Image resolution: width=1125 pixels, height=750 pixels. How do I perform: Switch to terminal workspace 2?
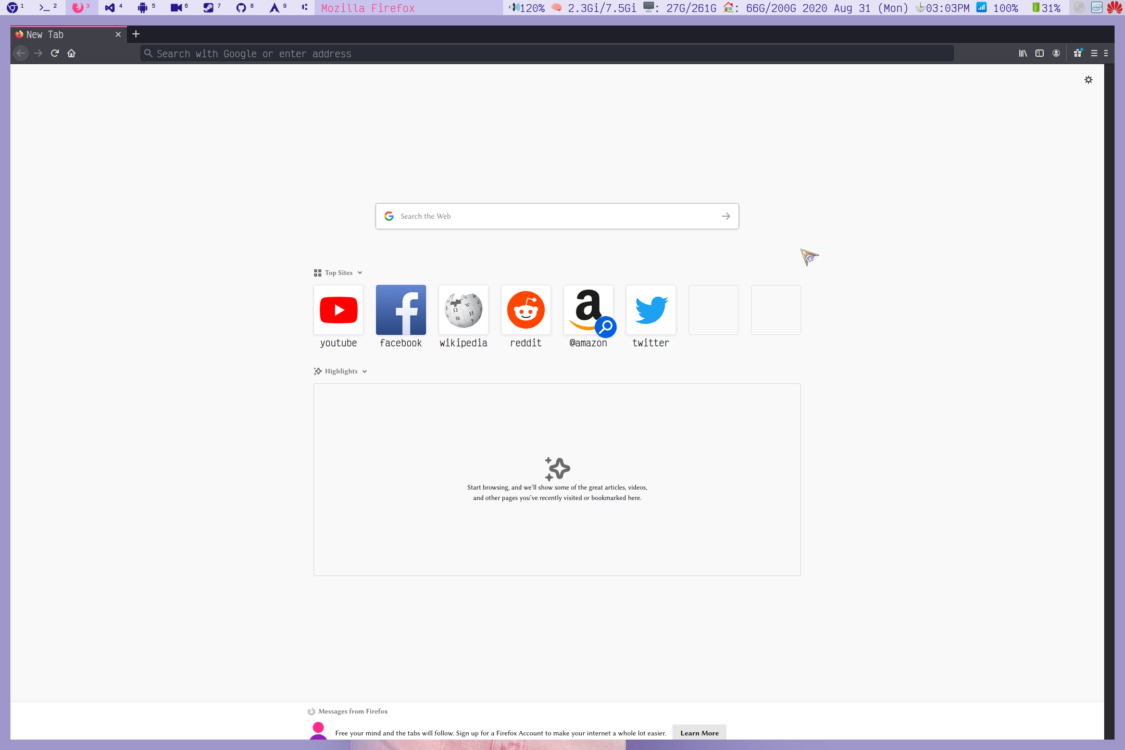48,7
